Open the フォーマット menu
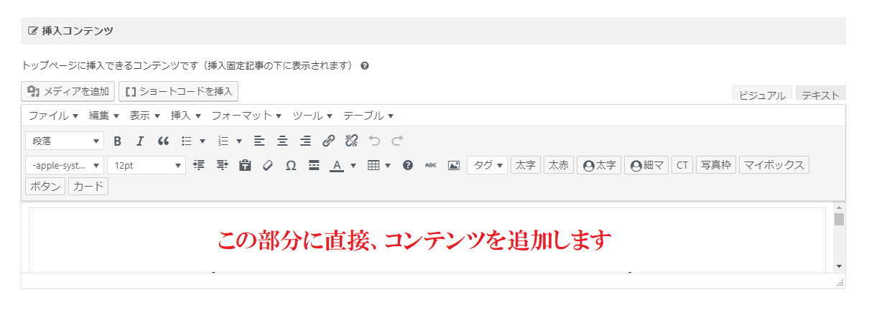 coord(247,116)
